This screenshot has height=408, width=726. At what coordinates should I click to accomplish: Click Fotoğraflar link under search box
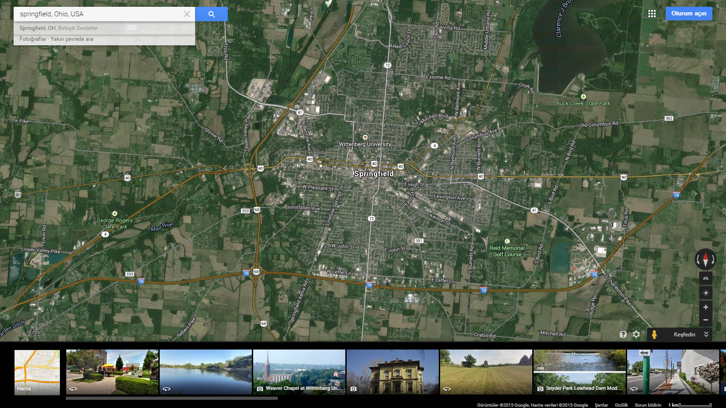(33, 39)
